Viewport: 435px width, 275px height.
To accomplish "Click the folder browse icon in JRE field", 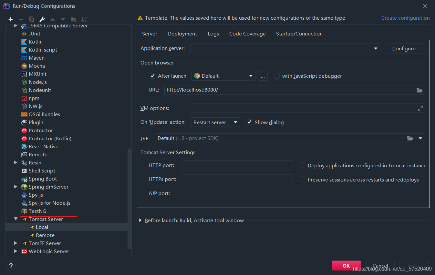I will (410, 138).
